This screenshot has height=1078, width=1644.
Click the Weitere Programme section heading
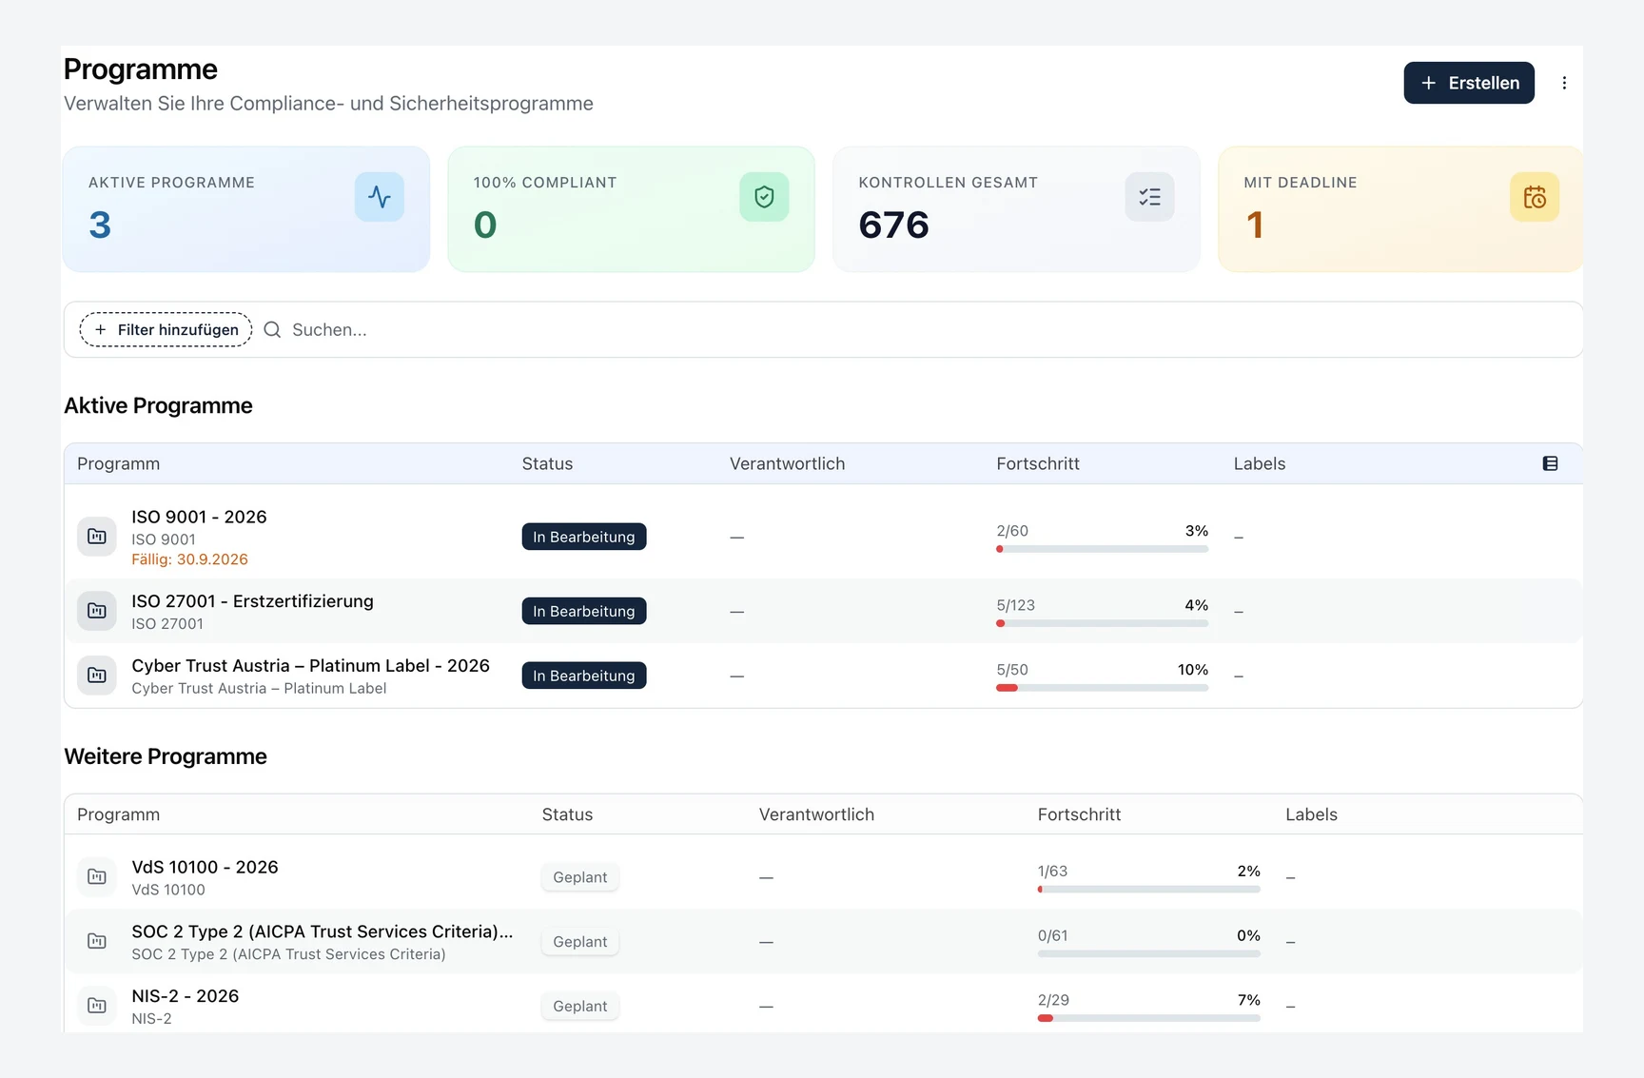tap(166, 756)
